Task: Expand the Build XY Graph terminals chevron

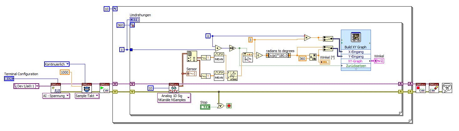Action: click(x=356, y=69)
